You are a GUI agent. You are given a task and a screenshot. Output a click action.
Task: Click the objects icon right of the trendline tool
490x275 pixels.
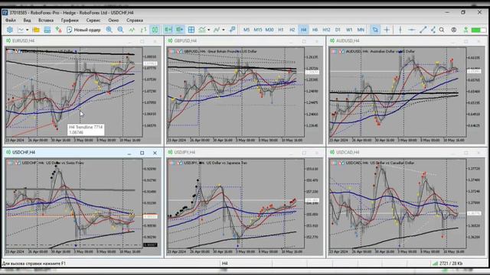433,30
